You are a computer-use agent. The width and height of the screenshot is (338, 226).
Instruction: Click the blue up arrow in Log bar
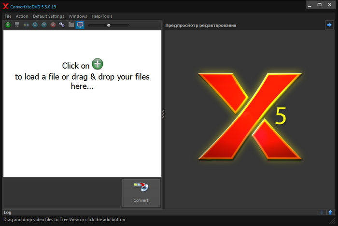tap(330, 212)
